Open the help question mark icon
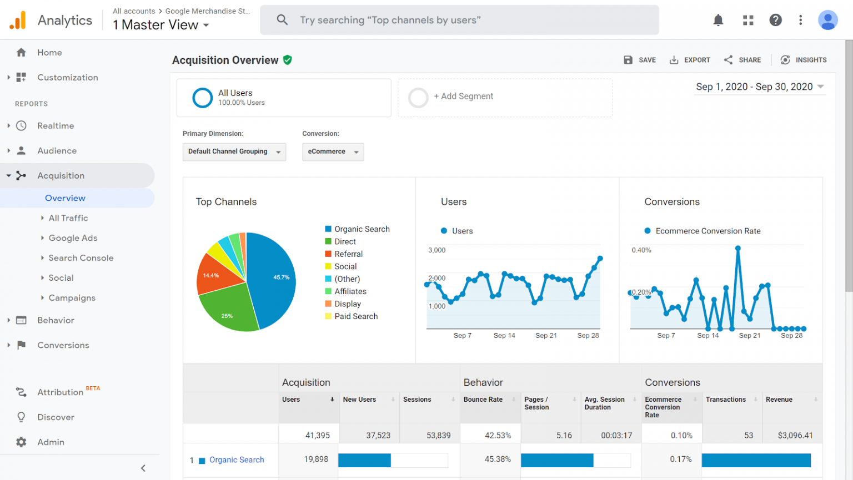 coord(775,21)
